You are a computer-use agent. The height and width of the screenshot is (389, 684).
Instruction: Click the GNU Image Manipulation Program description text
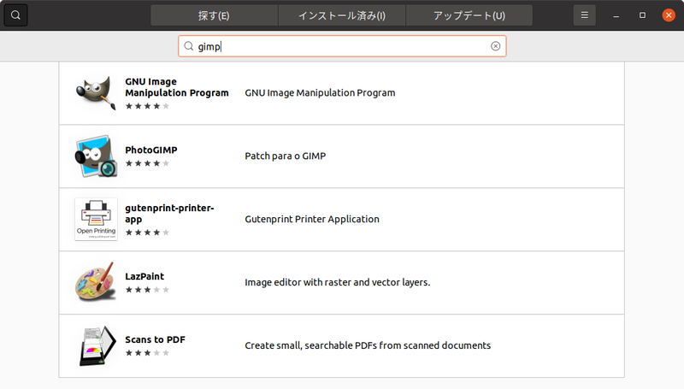(320, 93)
